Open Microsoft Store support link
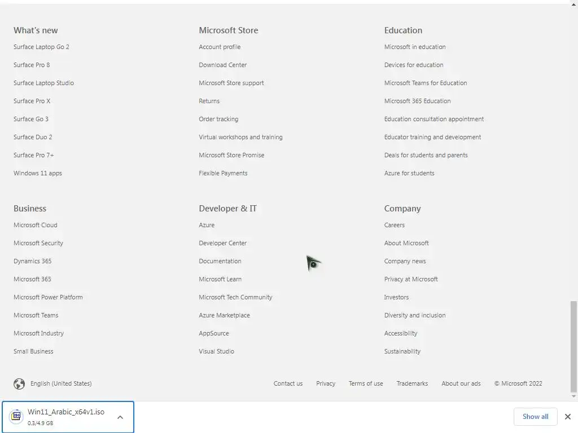The image size is (578, 433). 231,83
